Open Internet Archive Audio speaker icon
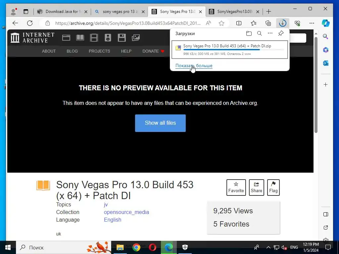This screenshot has width=339, height=254. click(108, 38)
